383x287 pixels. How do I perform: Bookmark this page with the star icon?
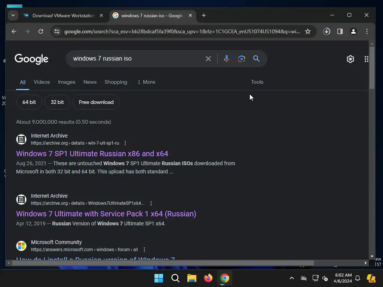pos(308,31)
